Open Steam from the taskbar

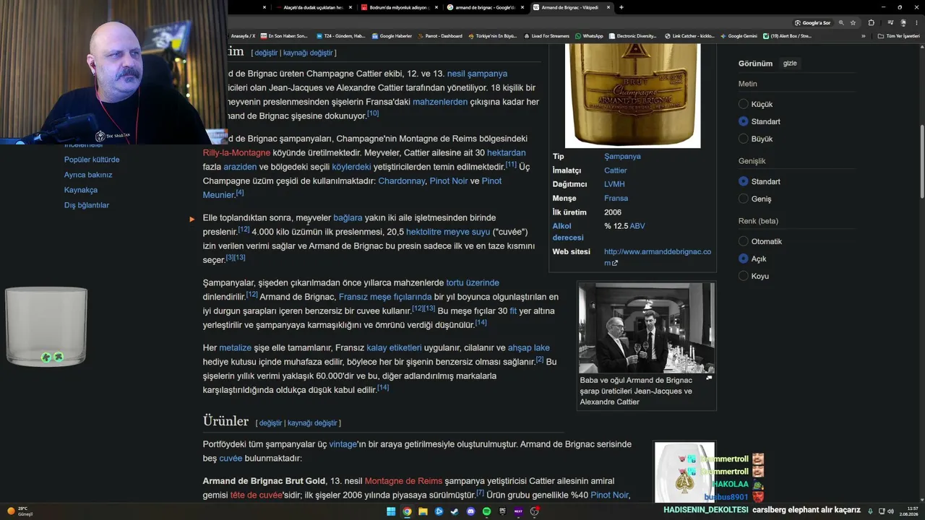click(x=455, y=511)
